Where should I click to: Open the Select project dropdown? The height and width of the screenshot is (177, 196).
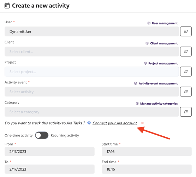tap(91, 72)
